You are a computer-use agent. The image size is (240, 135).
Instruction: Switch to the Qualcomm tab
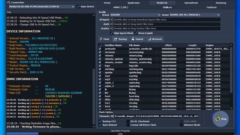click(133, 3)
